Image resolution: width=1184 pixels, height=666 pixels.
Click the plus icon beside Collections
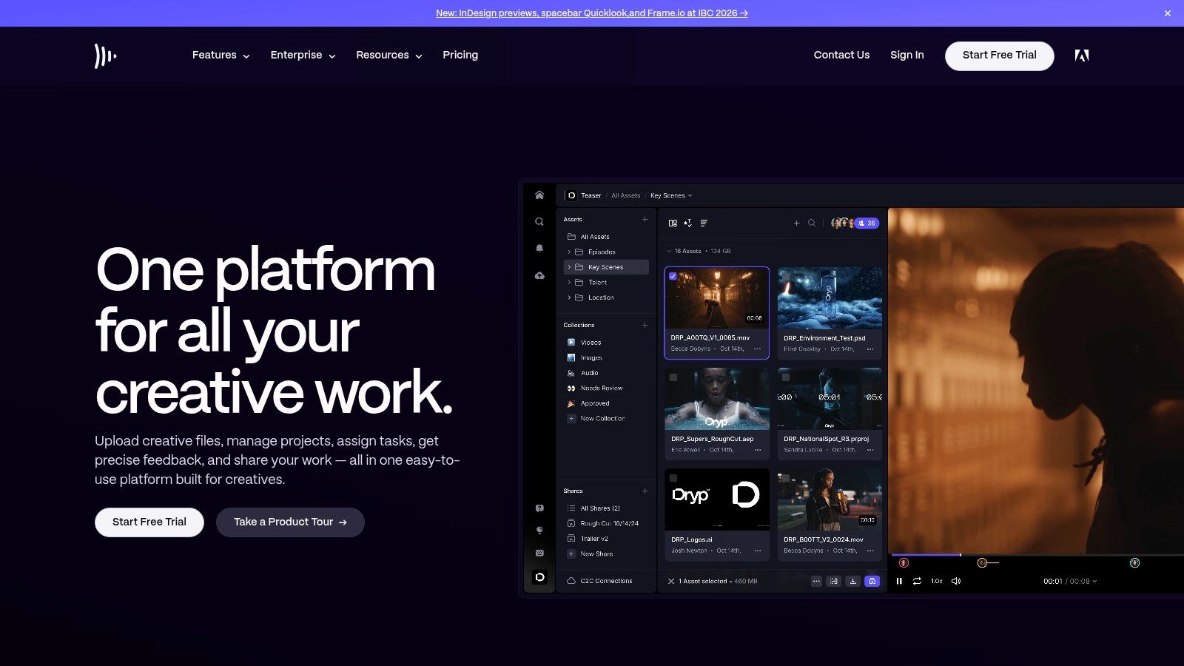[645, 325]
